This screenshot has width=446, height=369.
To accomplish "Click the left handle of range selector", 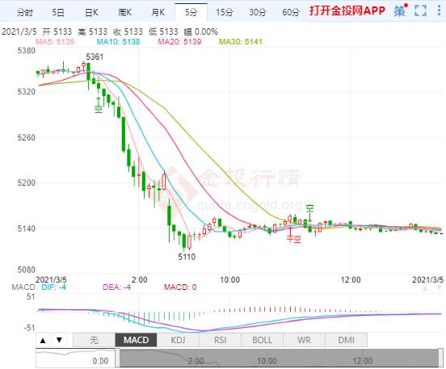I will [x=117, y=359].
